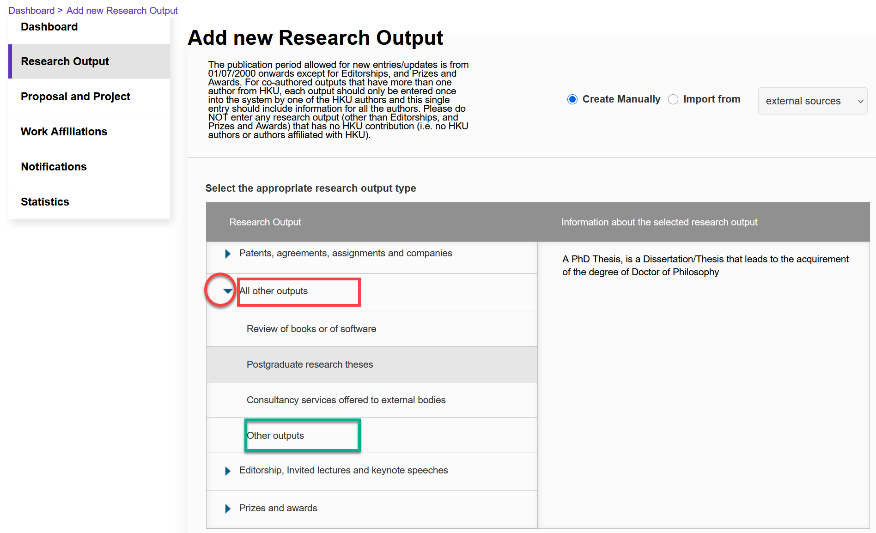Click the All other outputs label
The width and height of the screenshot is (876, 533).
point(274,291)
